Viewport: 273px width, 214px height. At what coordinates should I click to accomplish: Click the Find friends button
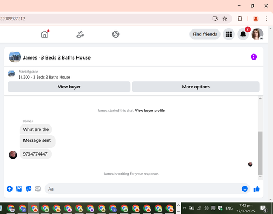[205, 34]
